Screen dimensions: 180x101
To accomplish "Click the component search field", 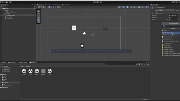I will pyautogui.click(x=171, y=26).
